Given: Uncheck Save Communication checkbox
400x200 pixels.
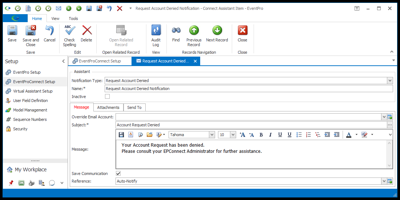Looking at the screenshot, I should point(118,173).
